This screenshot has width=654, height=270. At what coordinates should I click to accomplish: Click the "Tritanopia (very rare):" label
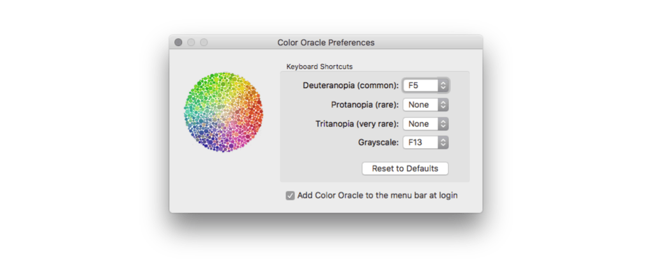357,124
